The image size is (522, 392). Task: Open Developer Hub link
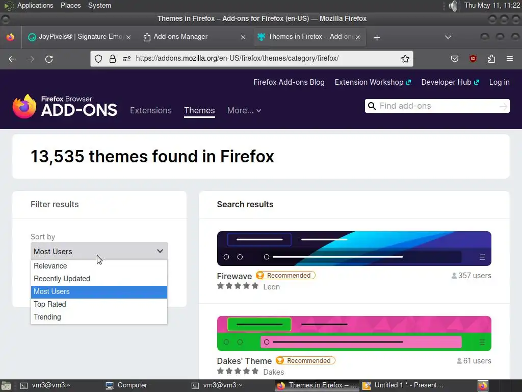tap(450, 82)
